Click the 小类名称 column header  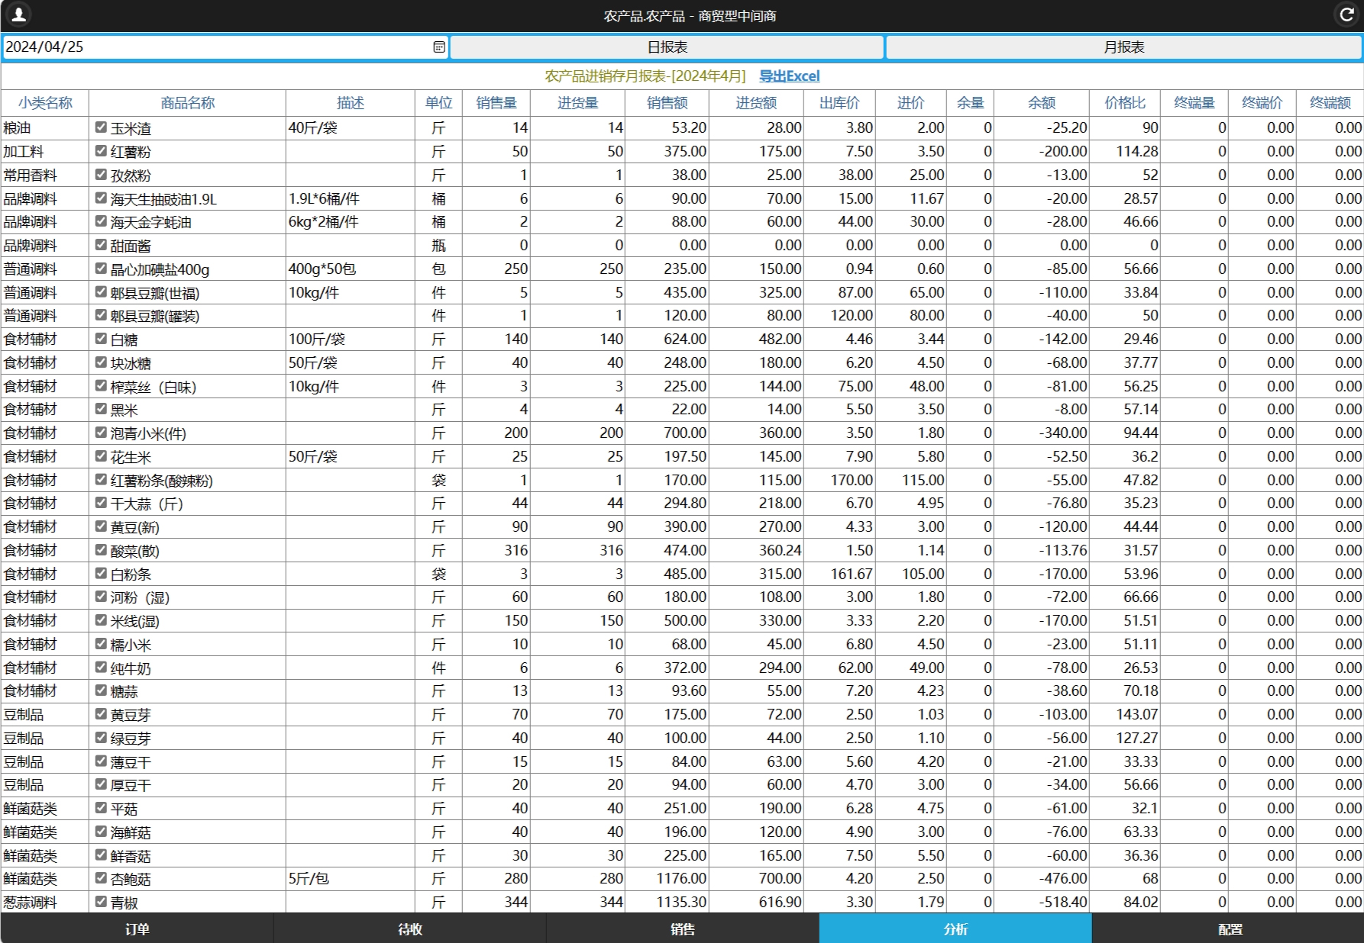(x=45, y=103)
